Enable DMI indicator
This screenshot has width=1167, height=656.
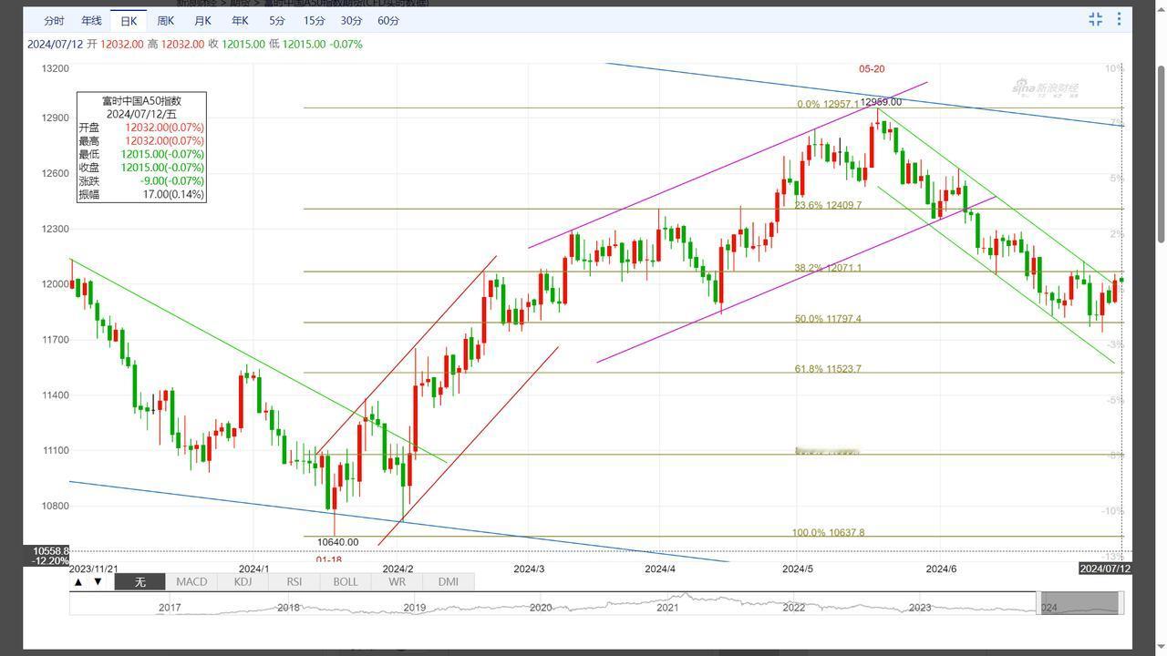click(x=448, y=581)
